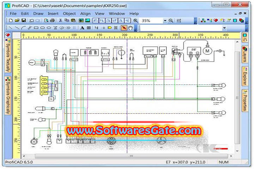Open the Explorer side panel tab
The height and width of the screenshot is (169, 254).
245,76
